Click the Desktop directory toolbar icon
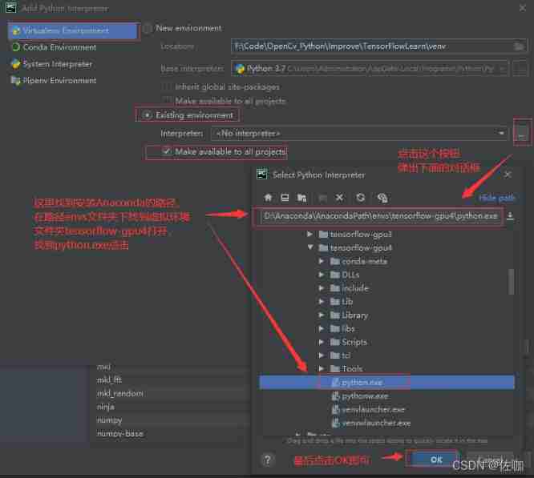 [x=285, y=197]
